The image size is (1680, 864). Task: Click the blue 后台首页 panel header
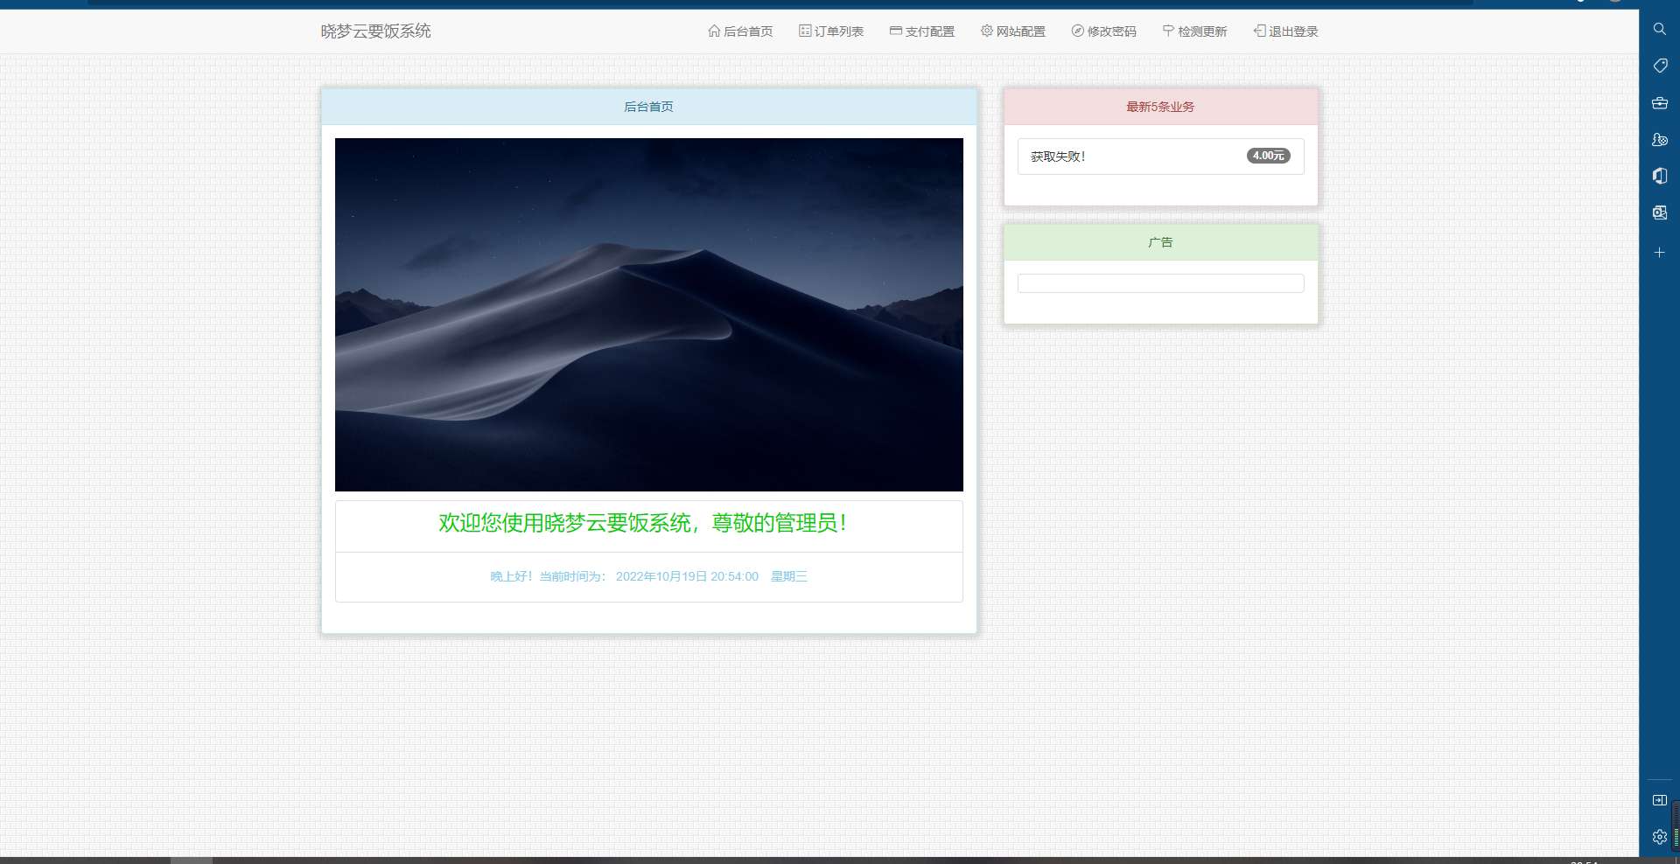648,107
